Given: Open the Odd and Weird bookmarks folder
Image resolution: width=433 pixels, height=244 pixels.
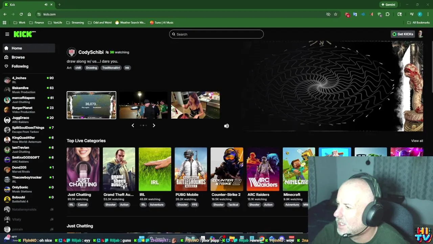Looking at the screenshot, I should (100, 22).
